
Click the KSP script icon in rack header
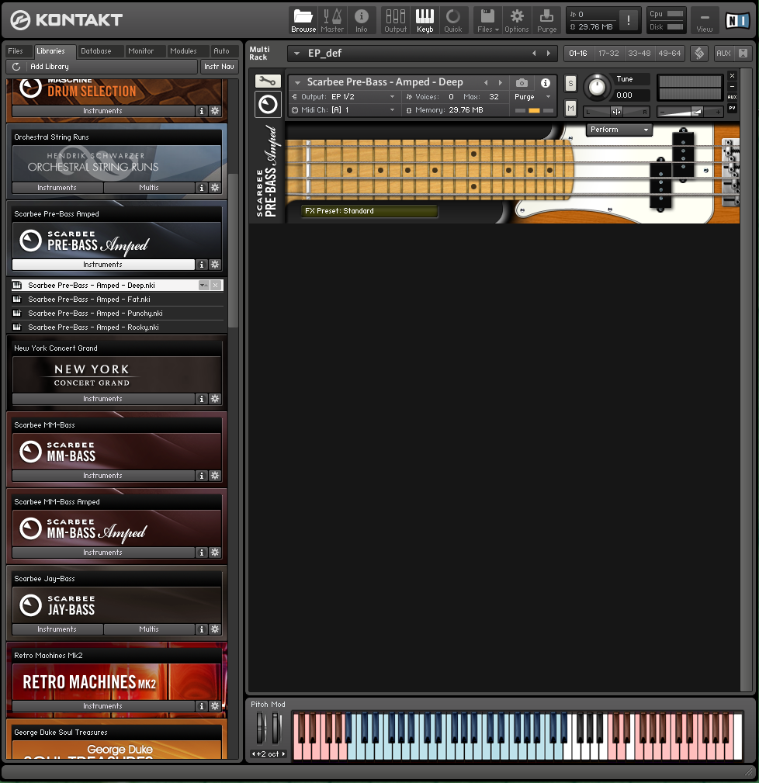click(699, 53)
